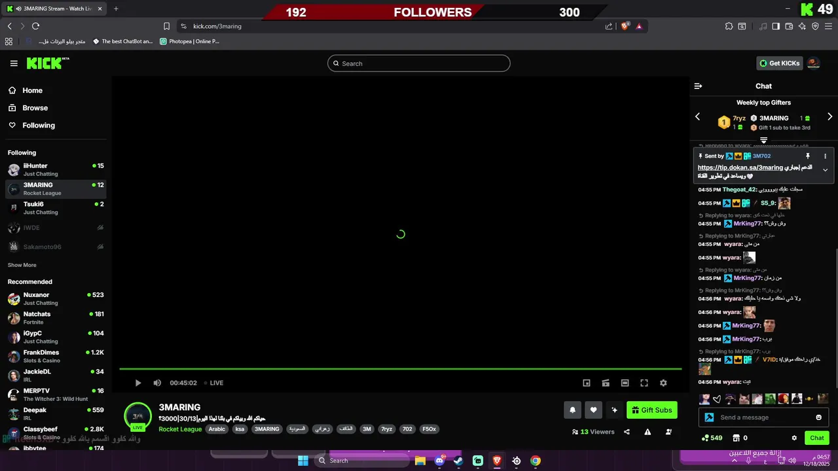Bookmark this page in browser
838x471 pixels.
166,26
